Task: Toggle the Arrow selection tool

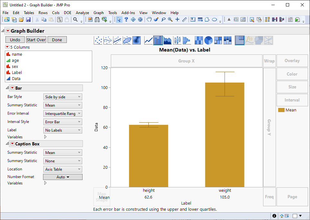Action: point(119,20)
